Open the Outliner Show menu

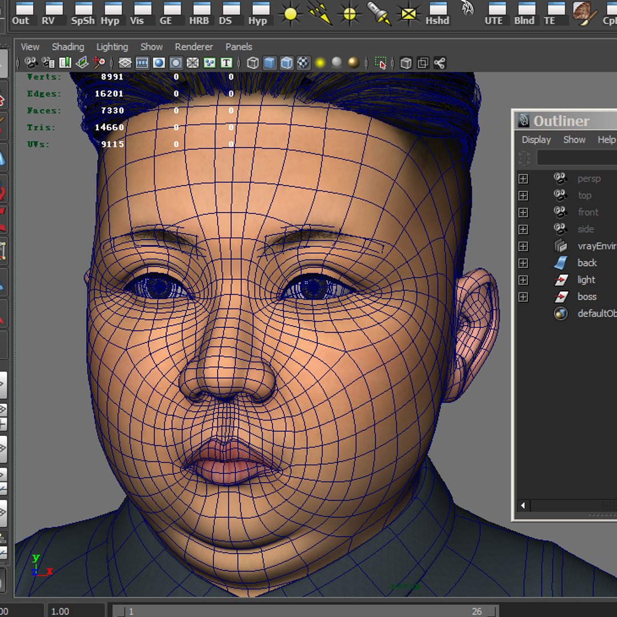(x=574, y=139)
